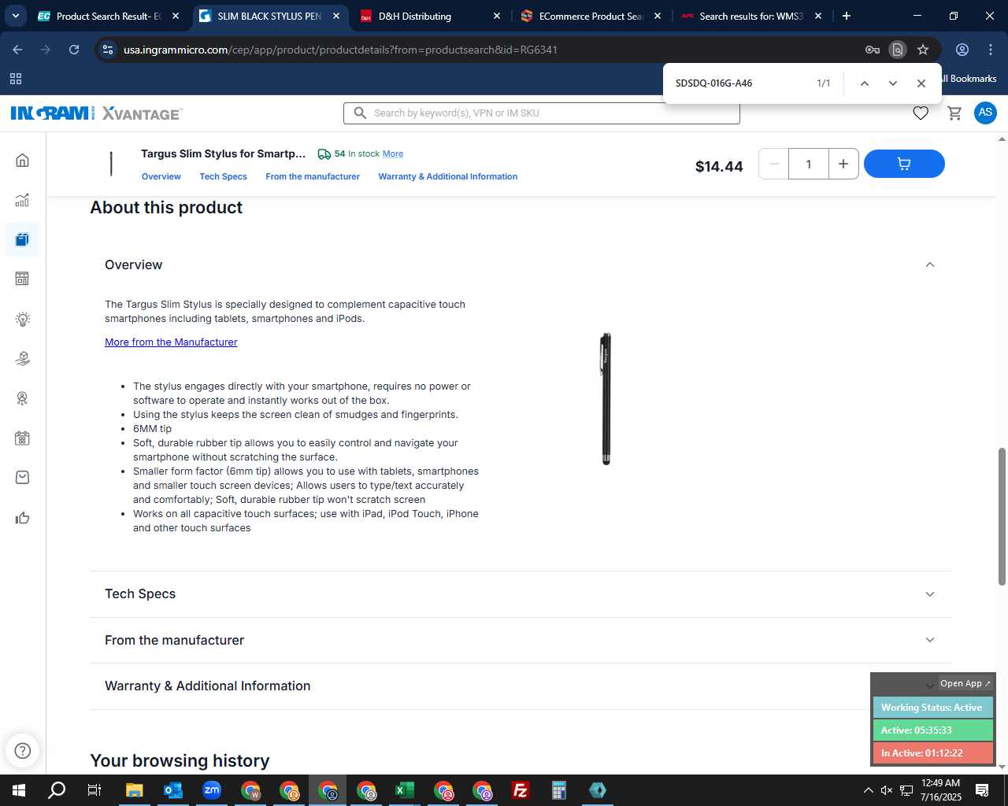Open More from the Manufacturer link
Image resolution: width=1008 pixels, height=806 pixels.
tap(171, 342)
